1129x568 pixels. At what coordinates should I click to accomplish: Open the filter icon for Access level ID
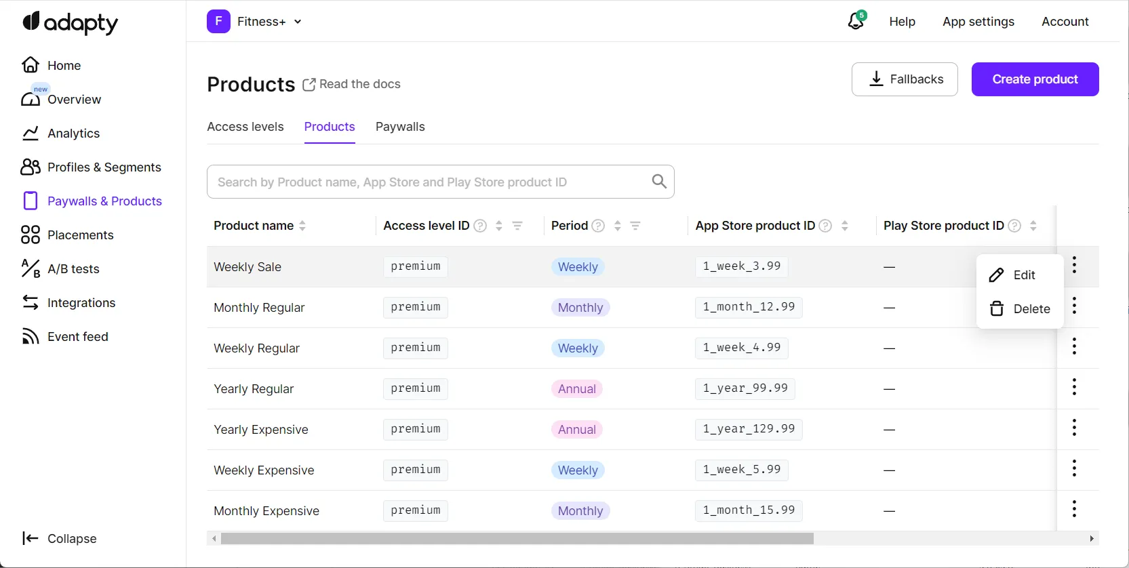pos(517,226)
